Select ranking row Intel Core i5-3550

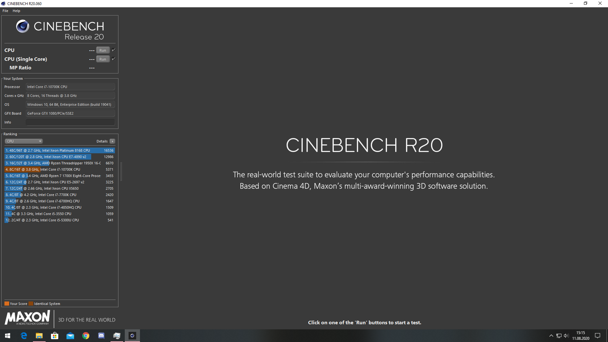(x=60, y=214)
